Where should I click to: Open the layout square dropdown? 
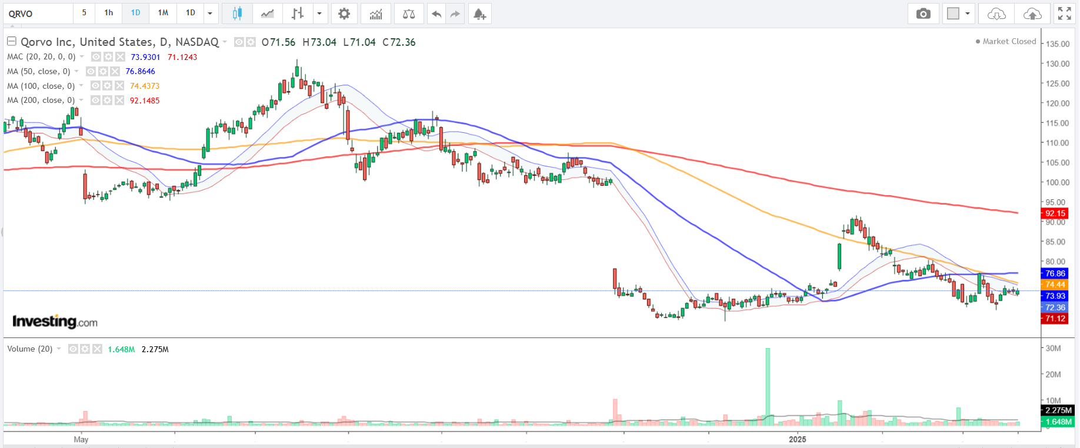coord(958,14)
